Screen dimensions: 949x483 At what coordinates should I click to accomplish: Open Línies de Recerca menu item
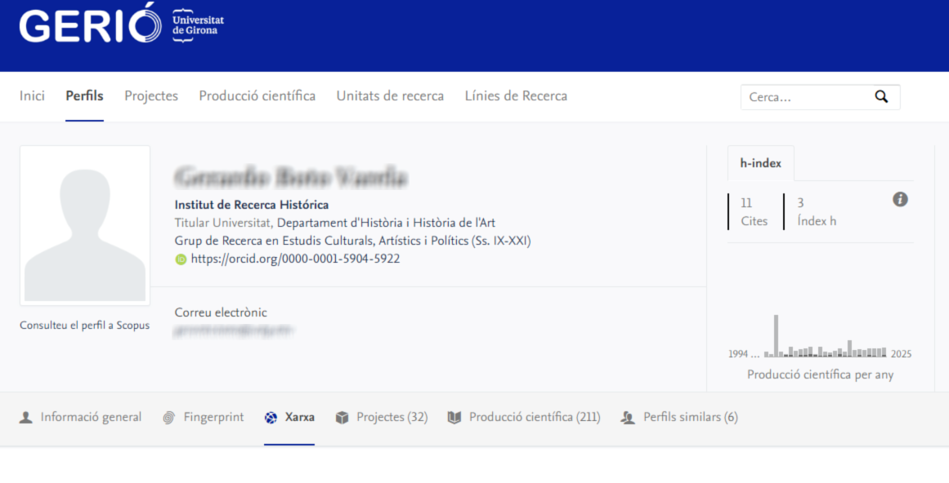[516, 96]
